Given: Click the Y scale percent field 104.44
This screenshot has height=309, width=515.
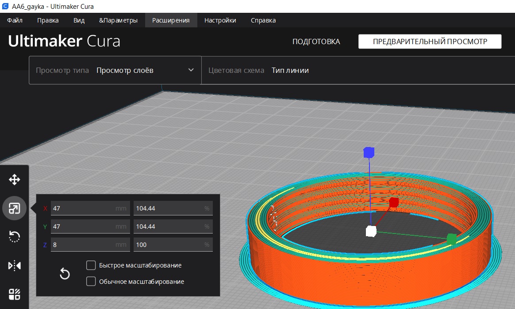Looking at the screenshot, I should [173, 226].
